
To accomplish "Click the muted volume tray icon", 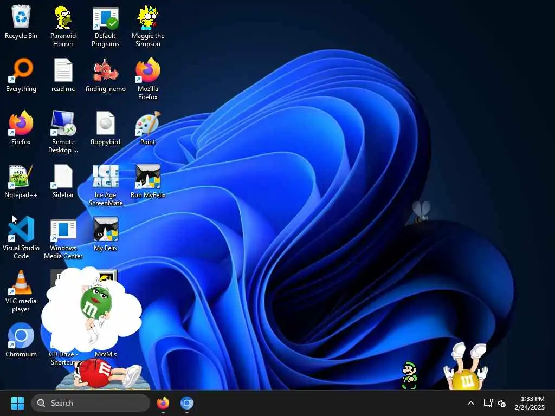I will coord(502,403).
